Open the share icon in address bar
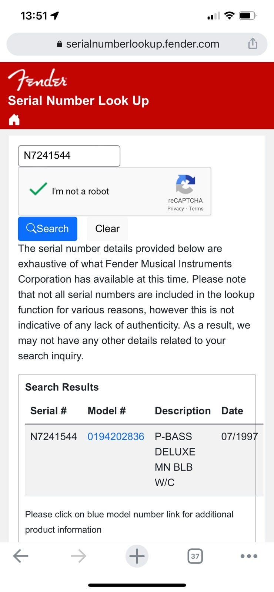274x592 pixels. (x=253, y=44)
